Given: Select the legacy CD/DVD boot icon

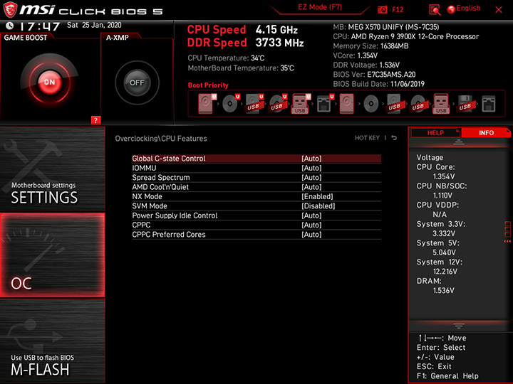Looking at the screenshot, I should point(371,104).
